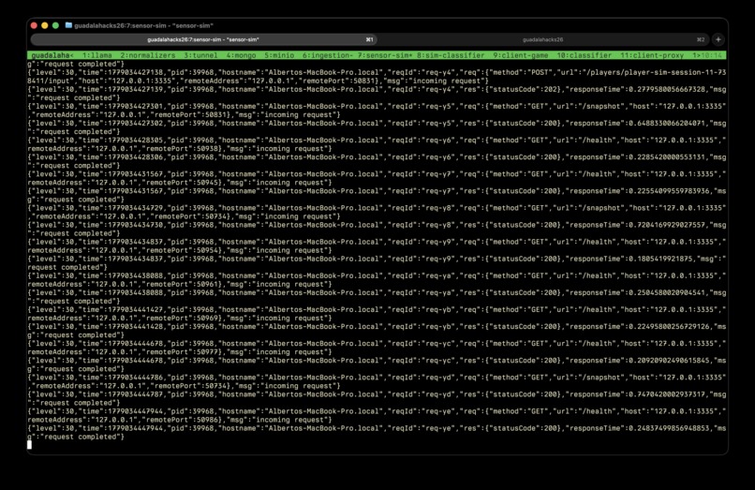The height and width of the screenshot is (490, 755).
Task: Click the req-yc GET /health incoming request line
Action: pyautogui.click(x=377, y=348)
